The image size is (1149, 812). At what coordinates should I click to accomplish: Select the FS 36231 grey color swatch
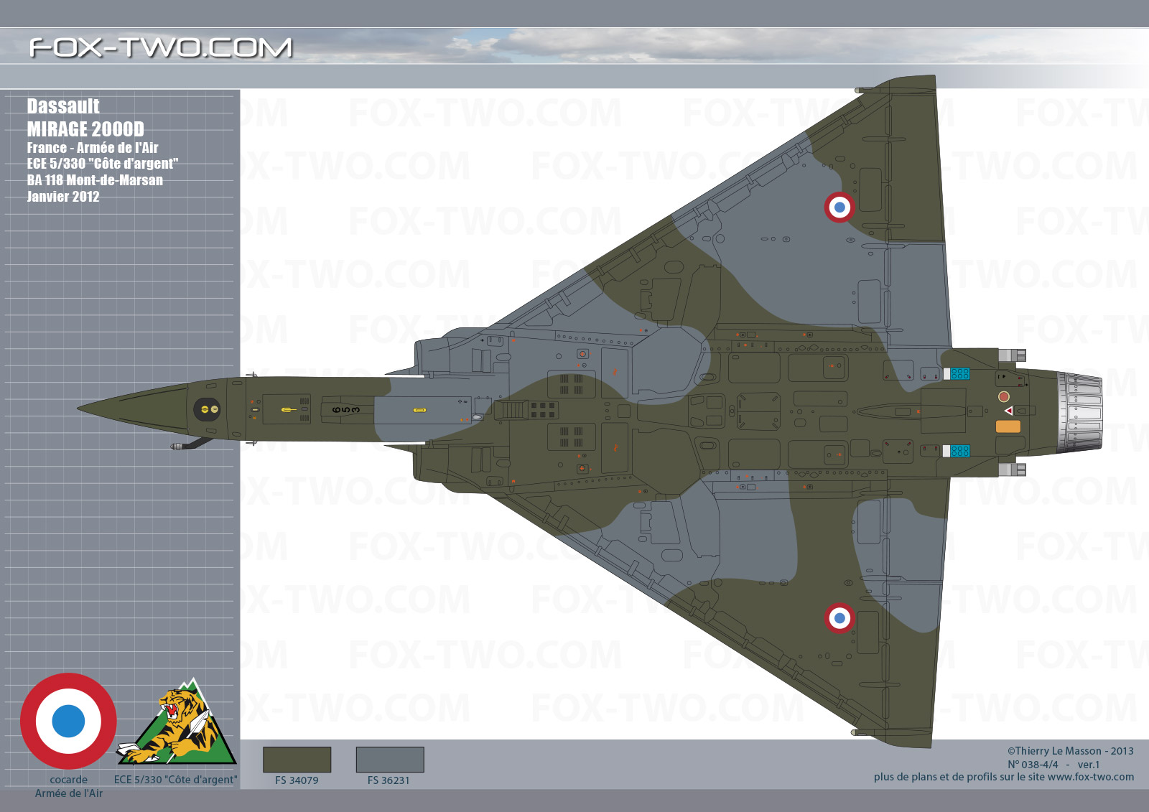[x=390, y=760]
